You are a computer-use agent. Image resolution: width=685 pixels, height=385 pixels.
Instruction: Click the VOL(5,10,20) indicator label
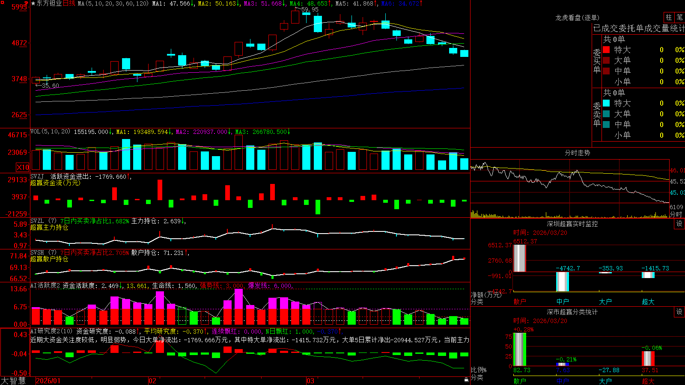coord(50,132)
